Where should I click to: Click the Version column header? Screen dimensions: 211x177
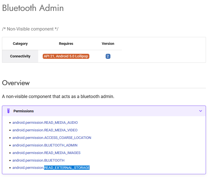tap(108, 44)
